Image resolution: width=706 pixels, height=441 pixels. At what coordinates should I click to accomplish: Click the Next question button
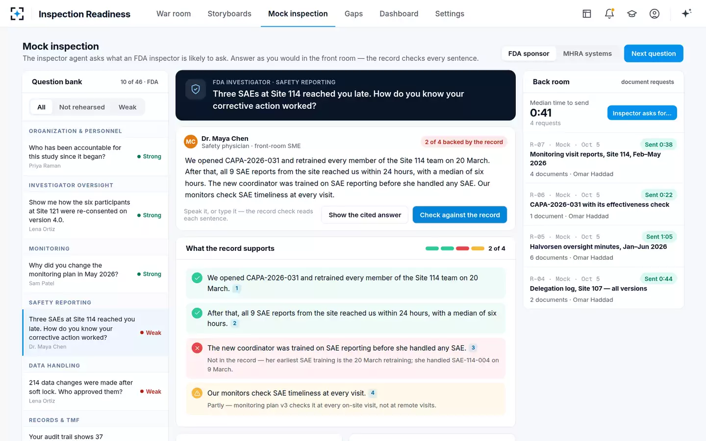pyautogui.click(x=654, y=53)
